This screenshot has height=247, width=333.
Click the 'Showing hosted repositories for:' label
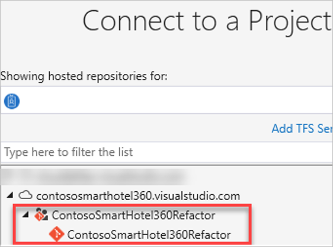84,76
